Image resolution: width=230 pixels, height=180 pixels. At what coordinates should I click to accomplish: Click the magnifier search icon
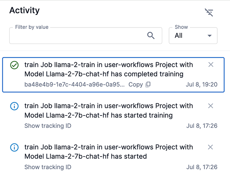(151, 35)
